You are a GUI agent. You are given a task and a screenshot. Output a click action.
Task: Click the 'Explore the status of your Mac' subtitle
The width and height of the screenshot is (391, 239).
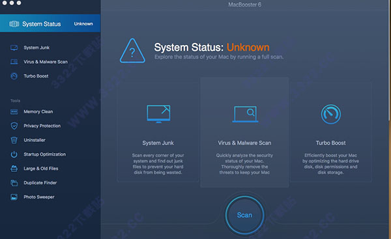point(219,57)
